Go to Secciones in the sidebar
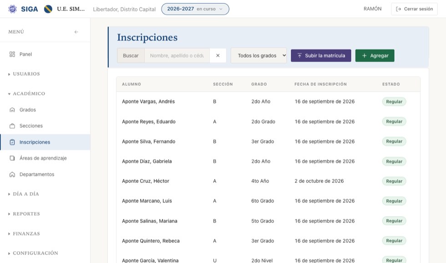Screen dimensions: 446x263 [45, 126]
